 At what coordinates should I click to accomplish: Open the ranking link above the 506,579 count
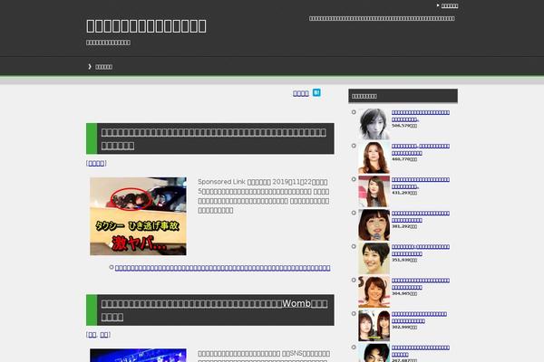pos(421,116)
